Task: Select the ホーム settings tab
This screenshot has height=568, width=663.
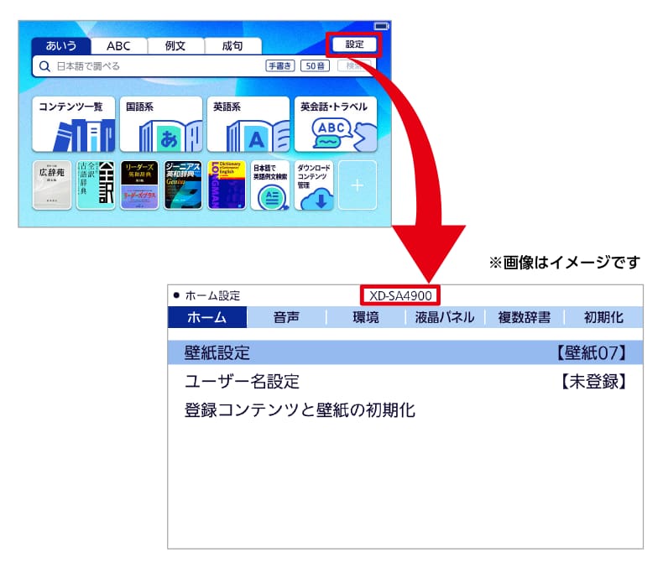Action: (x=207, y=317)
